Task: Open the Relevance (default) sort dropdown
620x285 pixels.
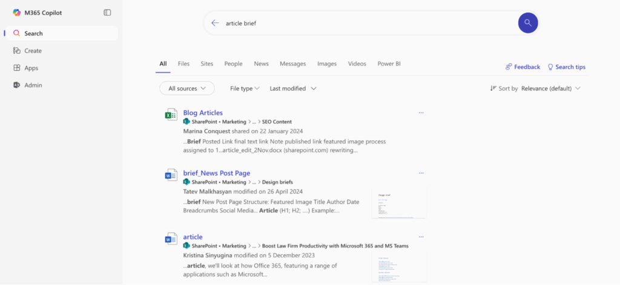Action: tap(551, 88)
